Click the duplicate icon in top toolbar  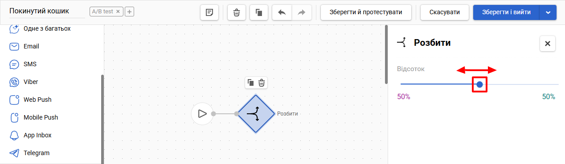259,12
